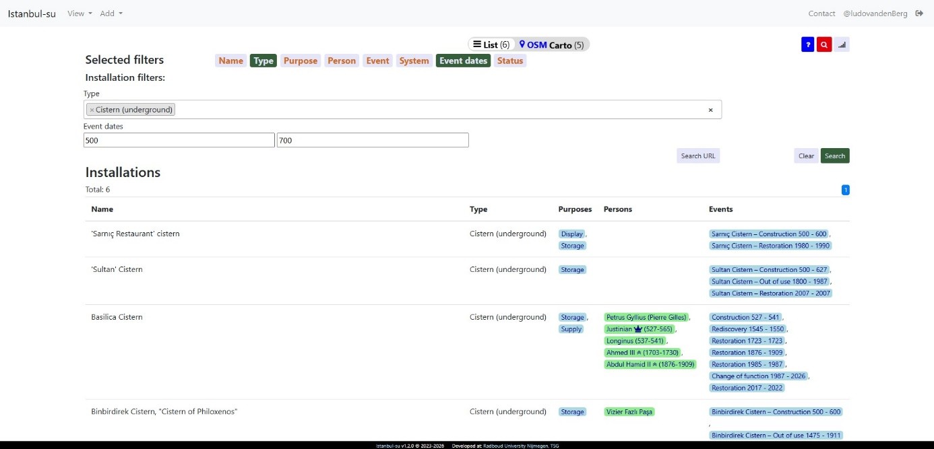Screen dimensions: 934x449
Task: Click the Istanbul-su brand link
Action: coord(32,13)
